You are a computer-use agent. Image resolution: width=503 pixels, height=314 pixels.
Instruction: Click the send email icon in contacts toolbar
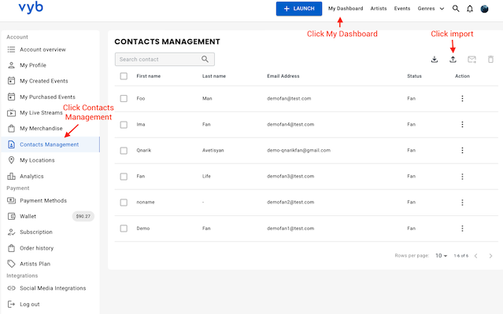coord(472,60)
